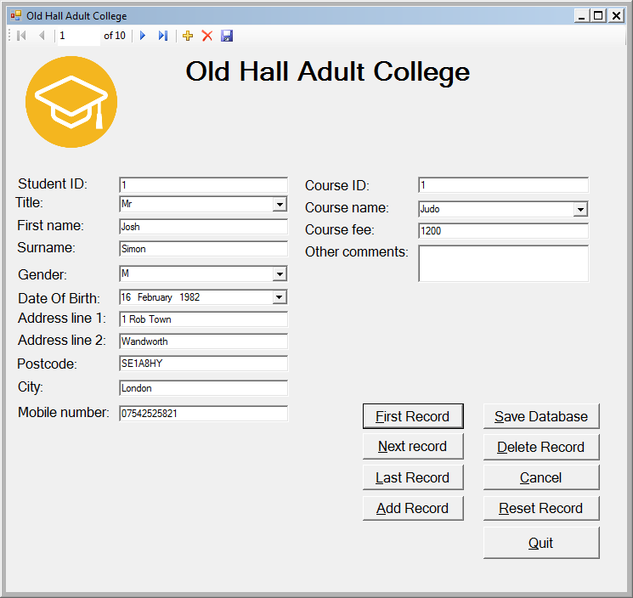Viewport: 633px width, 598px height.
Task: Click the Course ID field
Action: coord(503,185)
